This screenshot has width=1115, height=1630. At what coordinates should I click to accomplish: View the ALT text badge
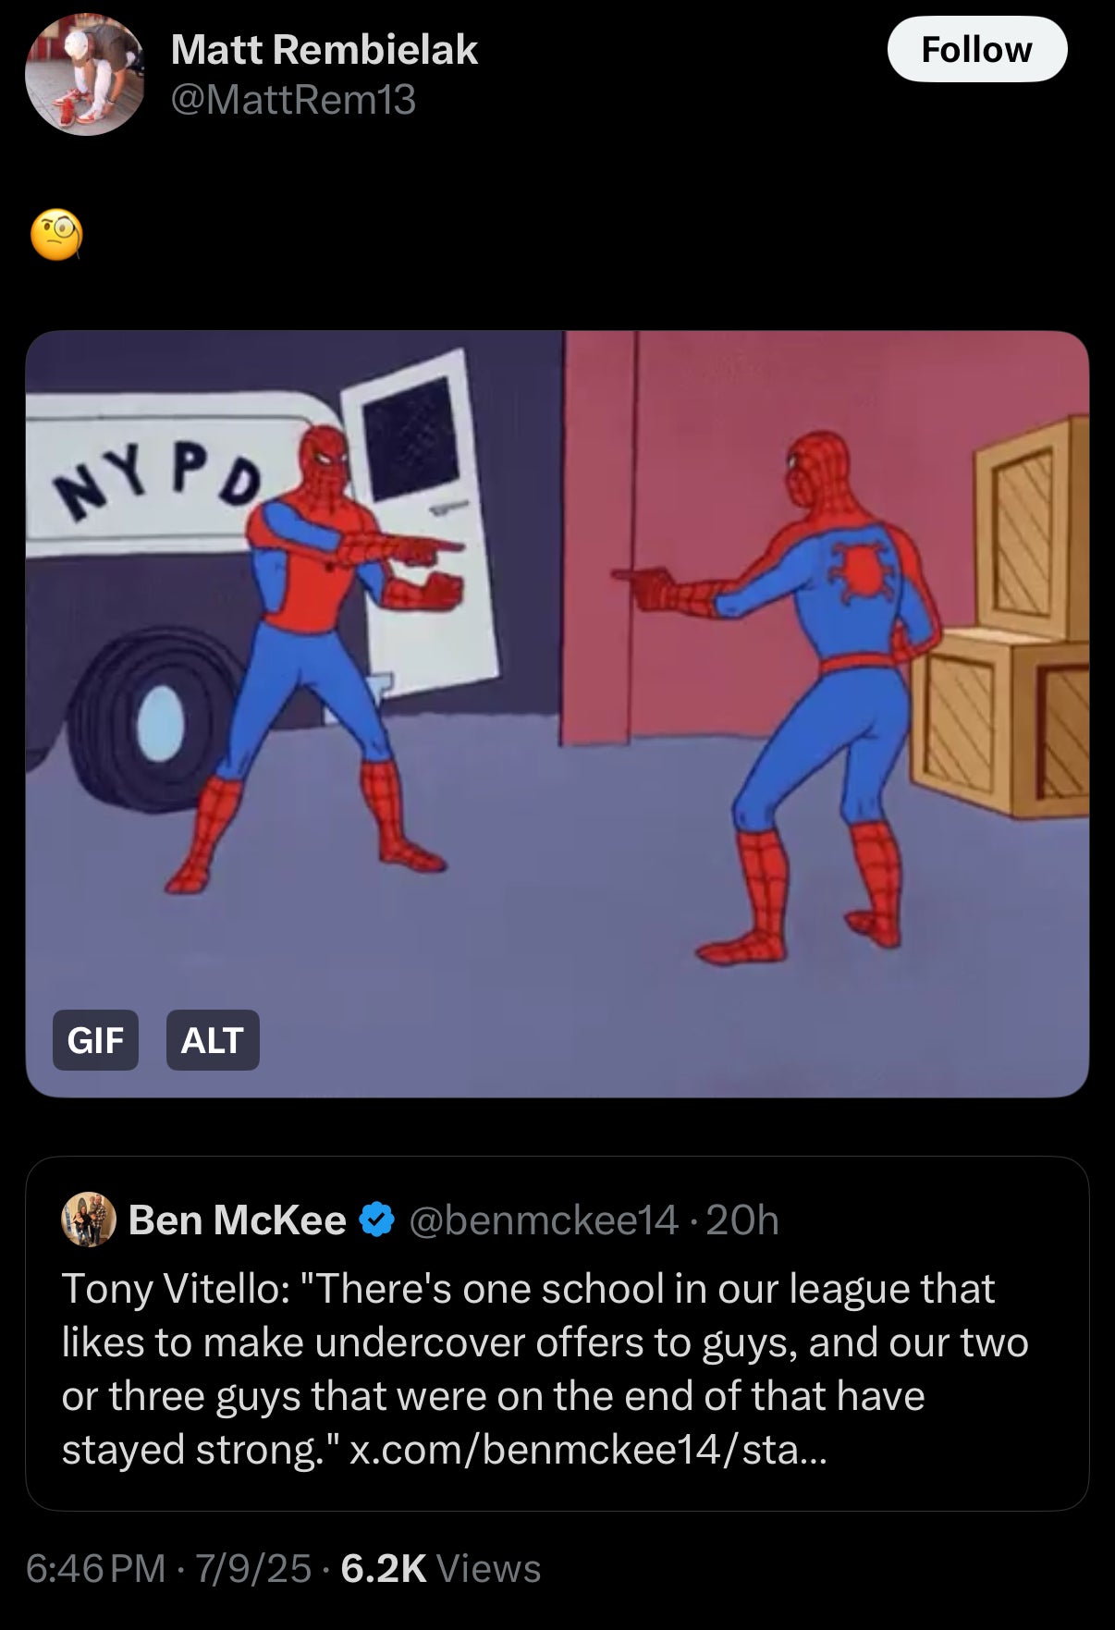click(212, 1042)
